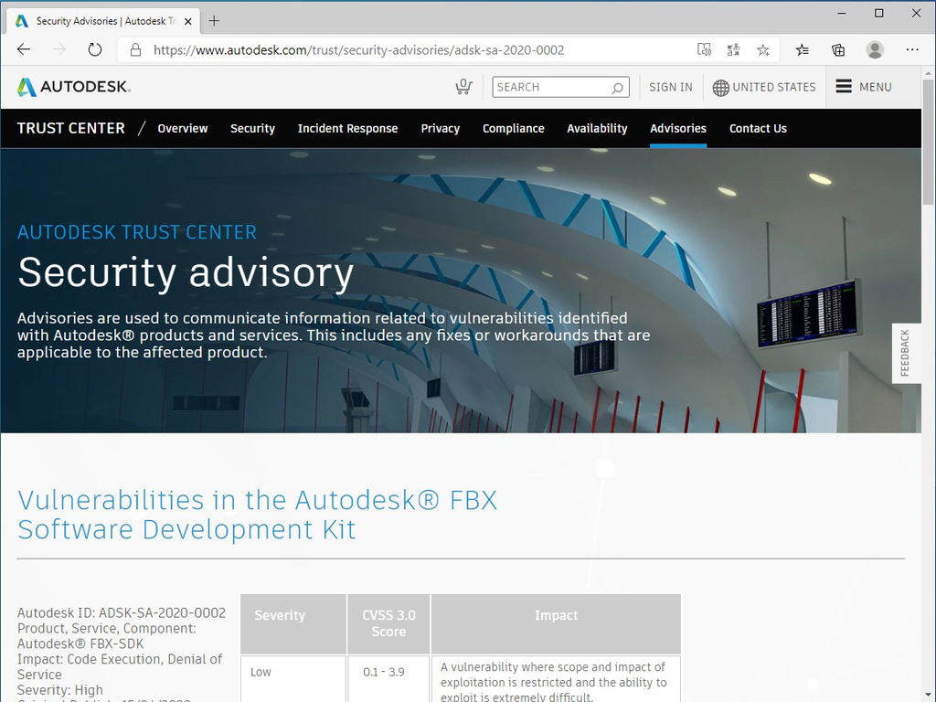Click the globe icon beside UNITED STATES
936x702 pixels.
pyautogui.click(x=722, y=87)
